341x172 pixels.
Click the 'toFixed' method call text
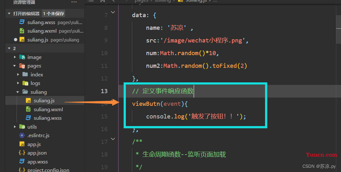[224, 66]
